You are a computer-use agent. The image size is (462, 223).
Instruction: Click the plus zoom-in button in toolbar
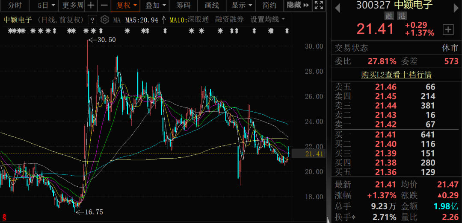91,6
